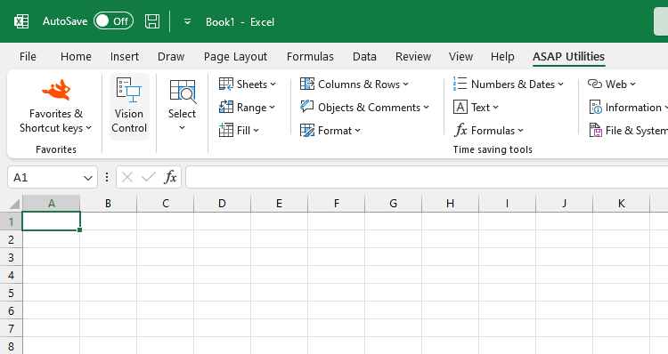Screen dimensions: 668x354
Task: Select column G header
Action: [394, 204]
